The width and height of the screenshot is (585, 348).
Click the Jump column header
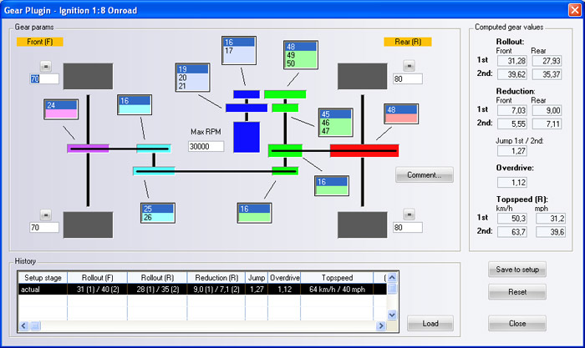tap(257, 278)
